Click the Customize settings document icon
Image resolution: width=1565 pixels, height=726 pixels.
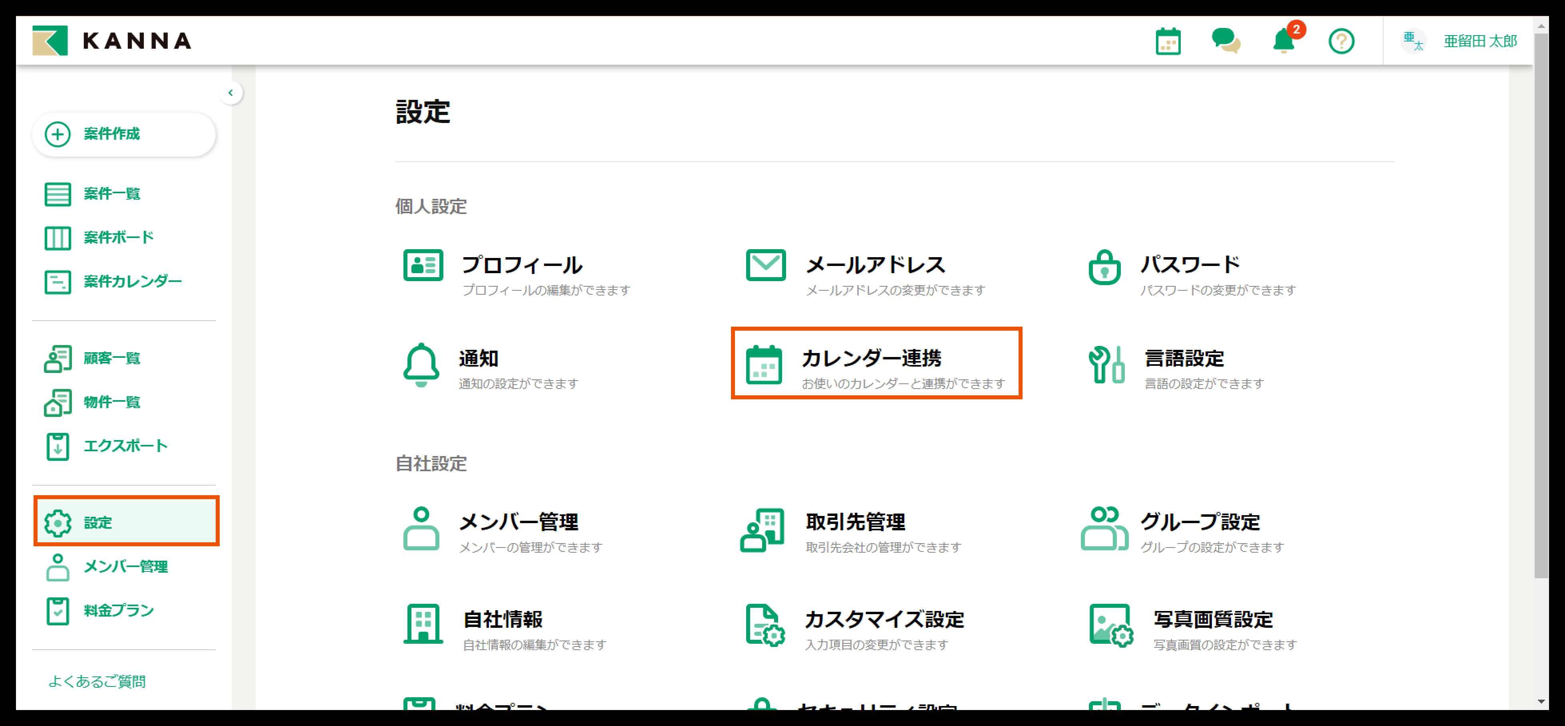click(764, 625)
